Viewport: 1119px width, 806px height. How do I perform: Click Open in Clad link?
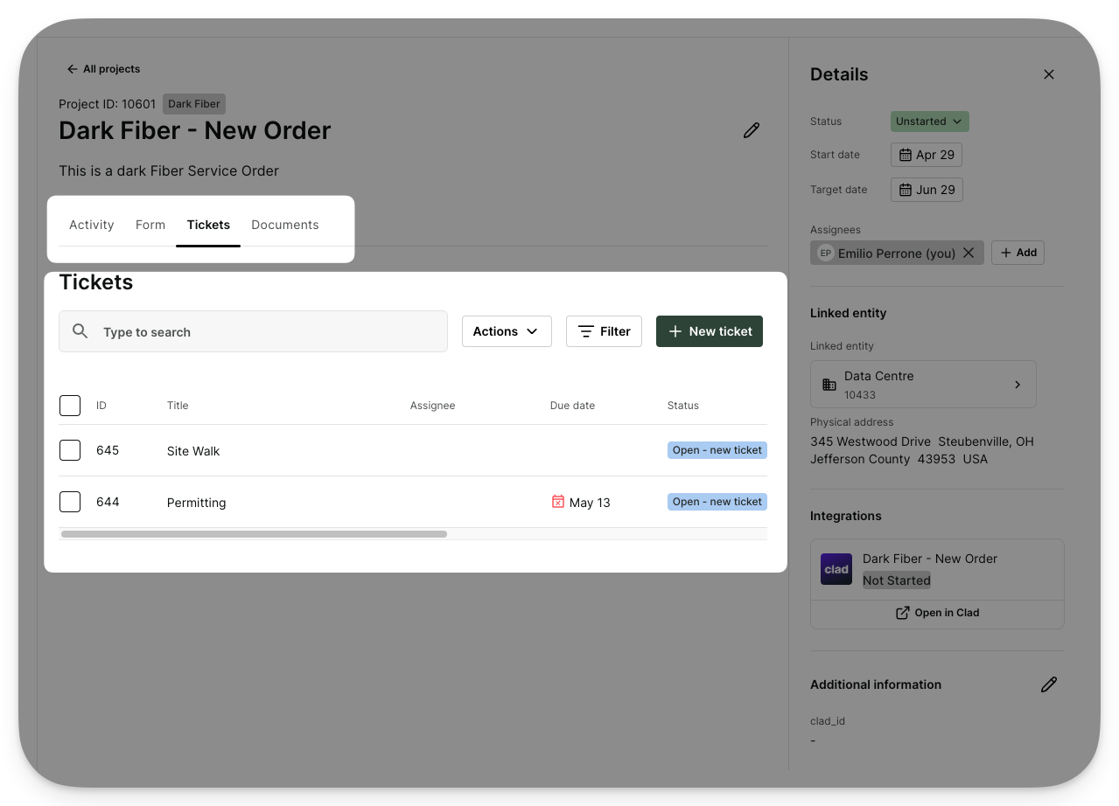937,613
